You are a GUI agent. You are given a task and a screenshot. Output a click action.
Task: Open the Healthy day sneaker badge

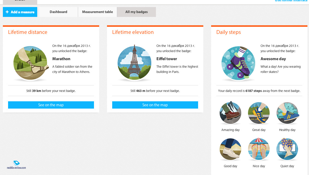(287, 113)
